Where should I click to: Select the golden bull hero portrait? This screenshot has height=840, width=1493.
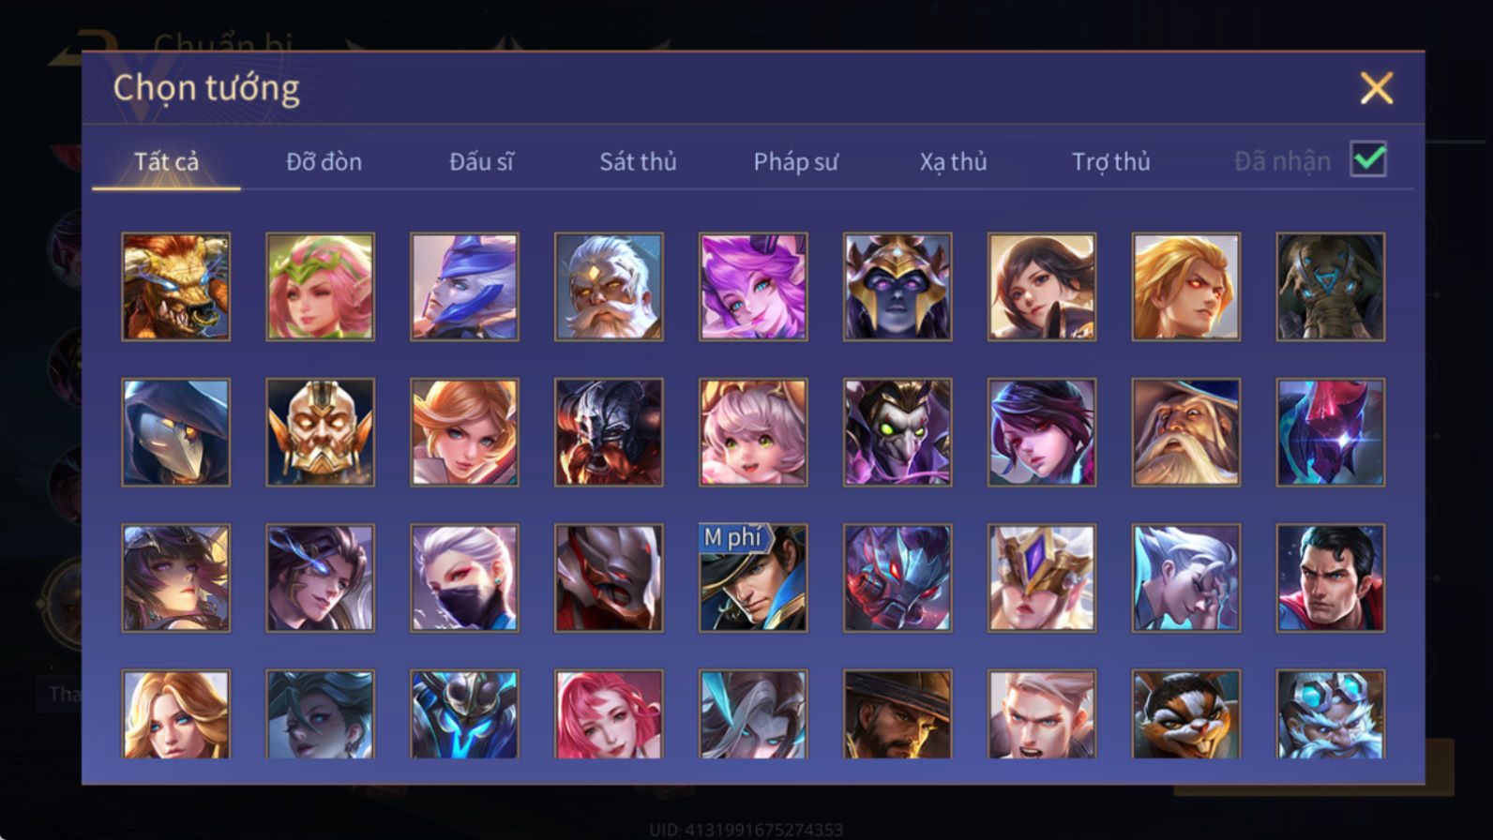[x=175, y=287]
